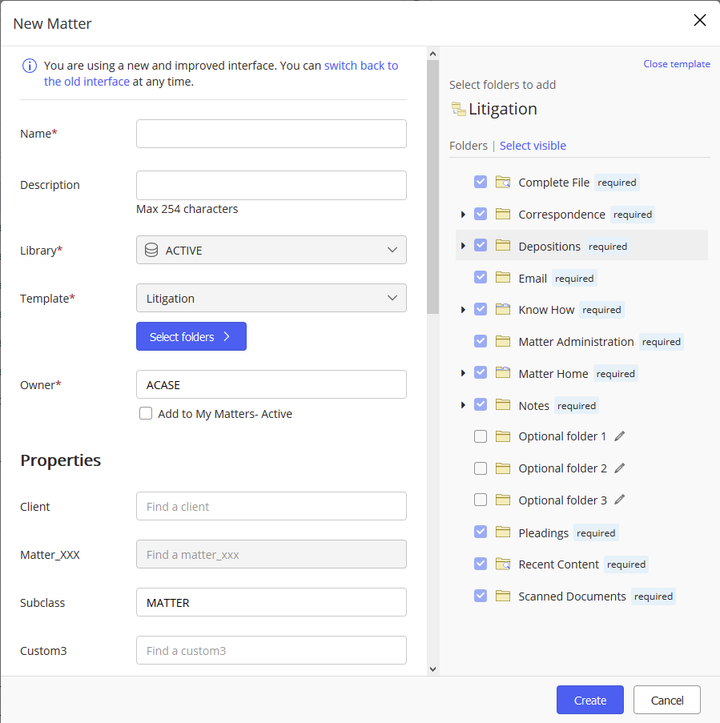This screenshot has width=720, height=723.
Task: Click the scrollbar down arrow on form
Action: (432, 669)
